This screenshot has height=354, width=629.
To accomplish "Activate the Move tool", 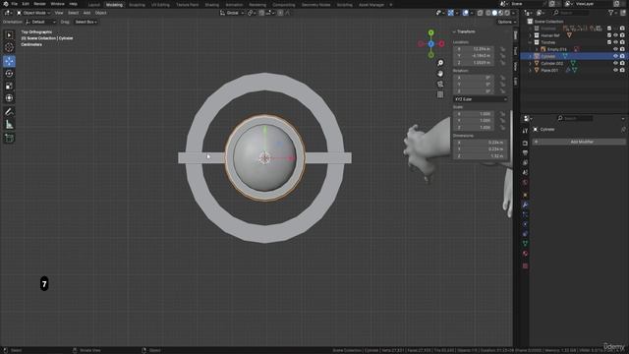I will (9, 61).
